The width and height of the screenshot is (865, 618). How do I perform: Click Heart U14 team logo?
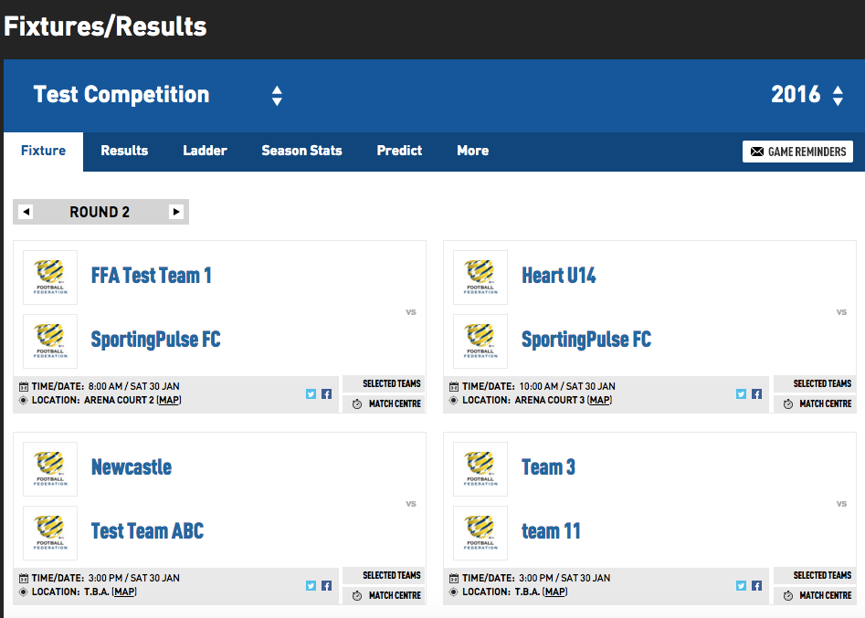click(x=480, y=278)
